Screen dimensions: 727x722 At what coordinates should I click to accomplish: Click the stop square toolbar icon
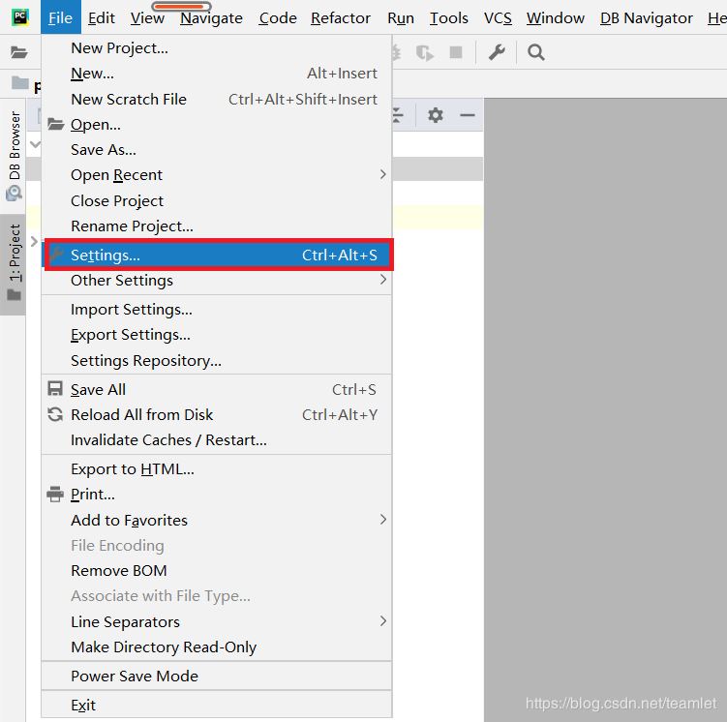click(x=456, y=52)
